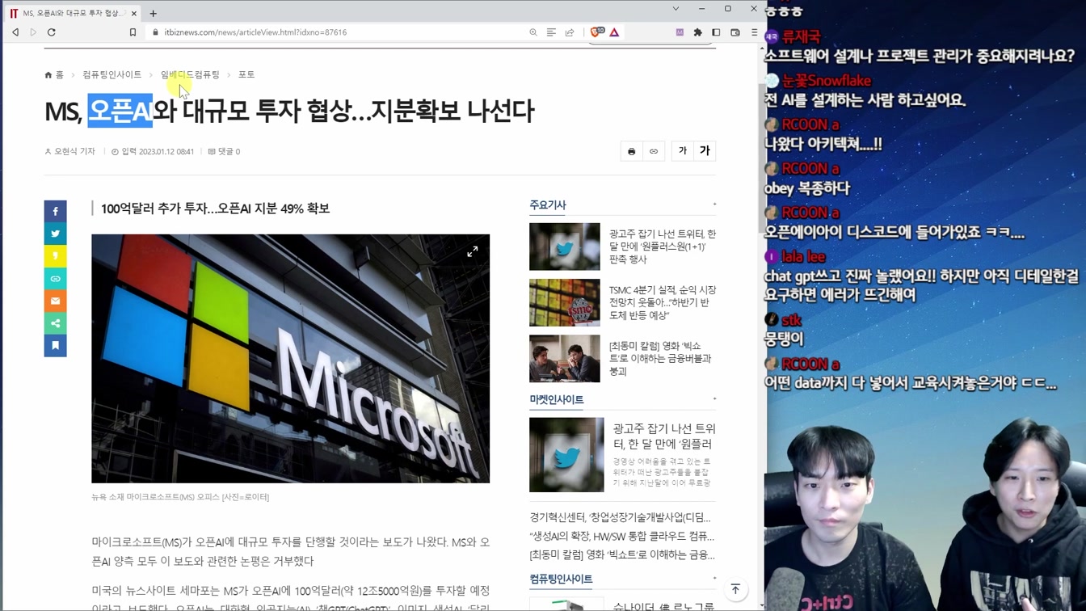Screen dimensions: 1086x611
Task: Select the MS 오픈AI article browser tab
Action: pos(72,13)
